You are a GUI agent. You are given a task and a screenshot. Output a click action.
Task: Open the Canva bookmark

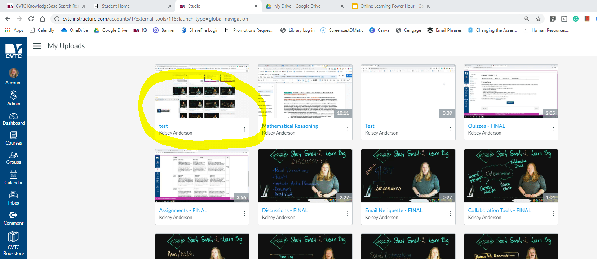pos(379,30)
